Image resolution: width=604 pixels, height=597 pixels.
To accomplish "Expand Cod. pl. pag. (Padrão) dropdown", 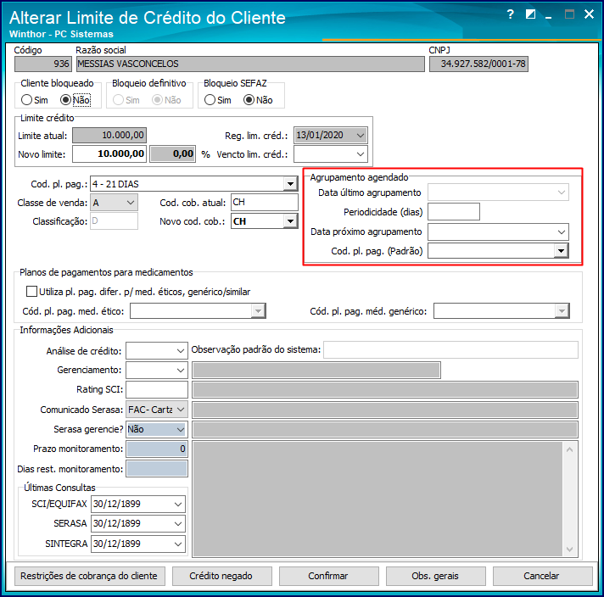I will 562,251.
